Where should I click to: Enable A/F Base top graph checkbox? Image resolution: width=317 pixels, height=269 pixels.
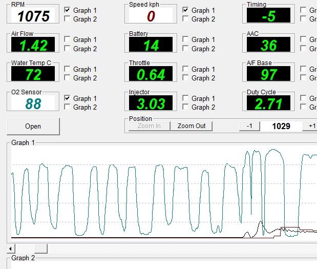303,69
